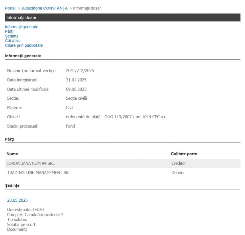Image resolution: width=245 pixels, height=235 pixels.
Task: Click the Ședințe section heading
Action: (x=12, y=185)
